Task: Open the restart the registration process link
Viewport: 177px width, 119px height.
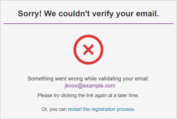Action: [101, 109]
